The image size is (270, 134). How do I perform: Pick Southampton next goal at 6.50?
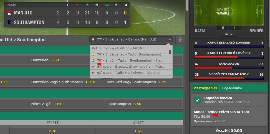coord(143,104)
